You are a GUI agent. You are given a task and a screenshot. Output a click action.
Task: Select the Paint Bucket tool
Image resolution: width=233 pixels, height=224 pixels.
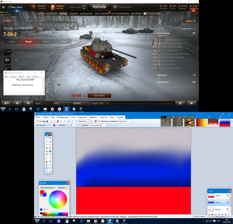point(47,151)
